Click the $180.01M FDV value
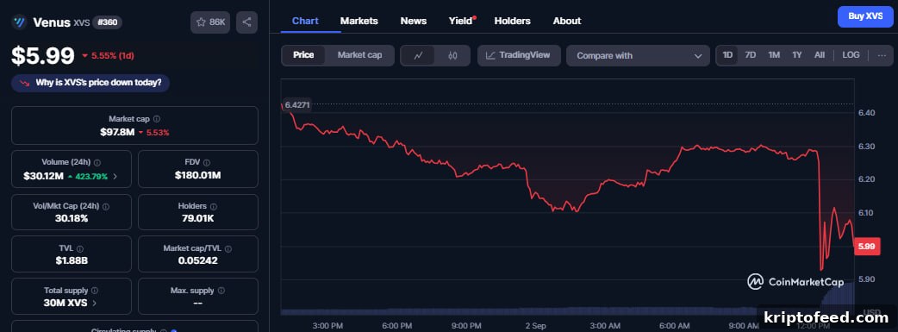The height and width of the screenshot is (332, 898). [x=197, y=175]
